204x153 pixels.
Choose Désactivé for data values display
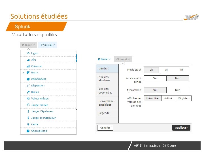[152, 98]
